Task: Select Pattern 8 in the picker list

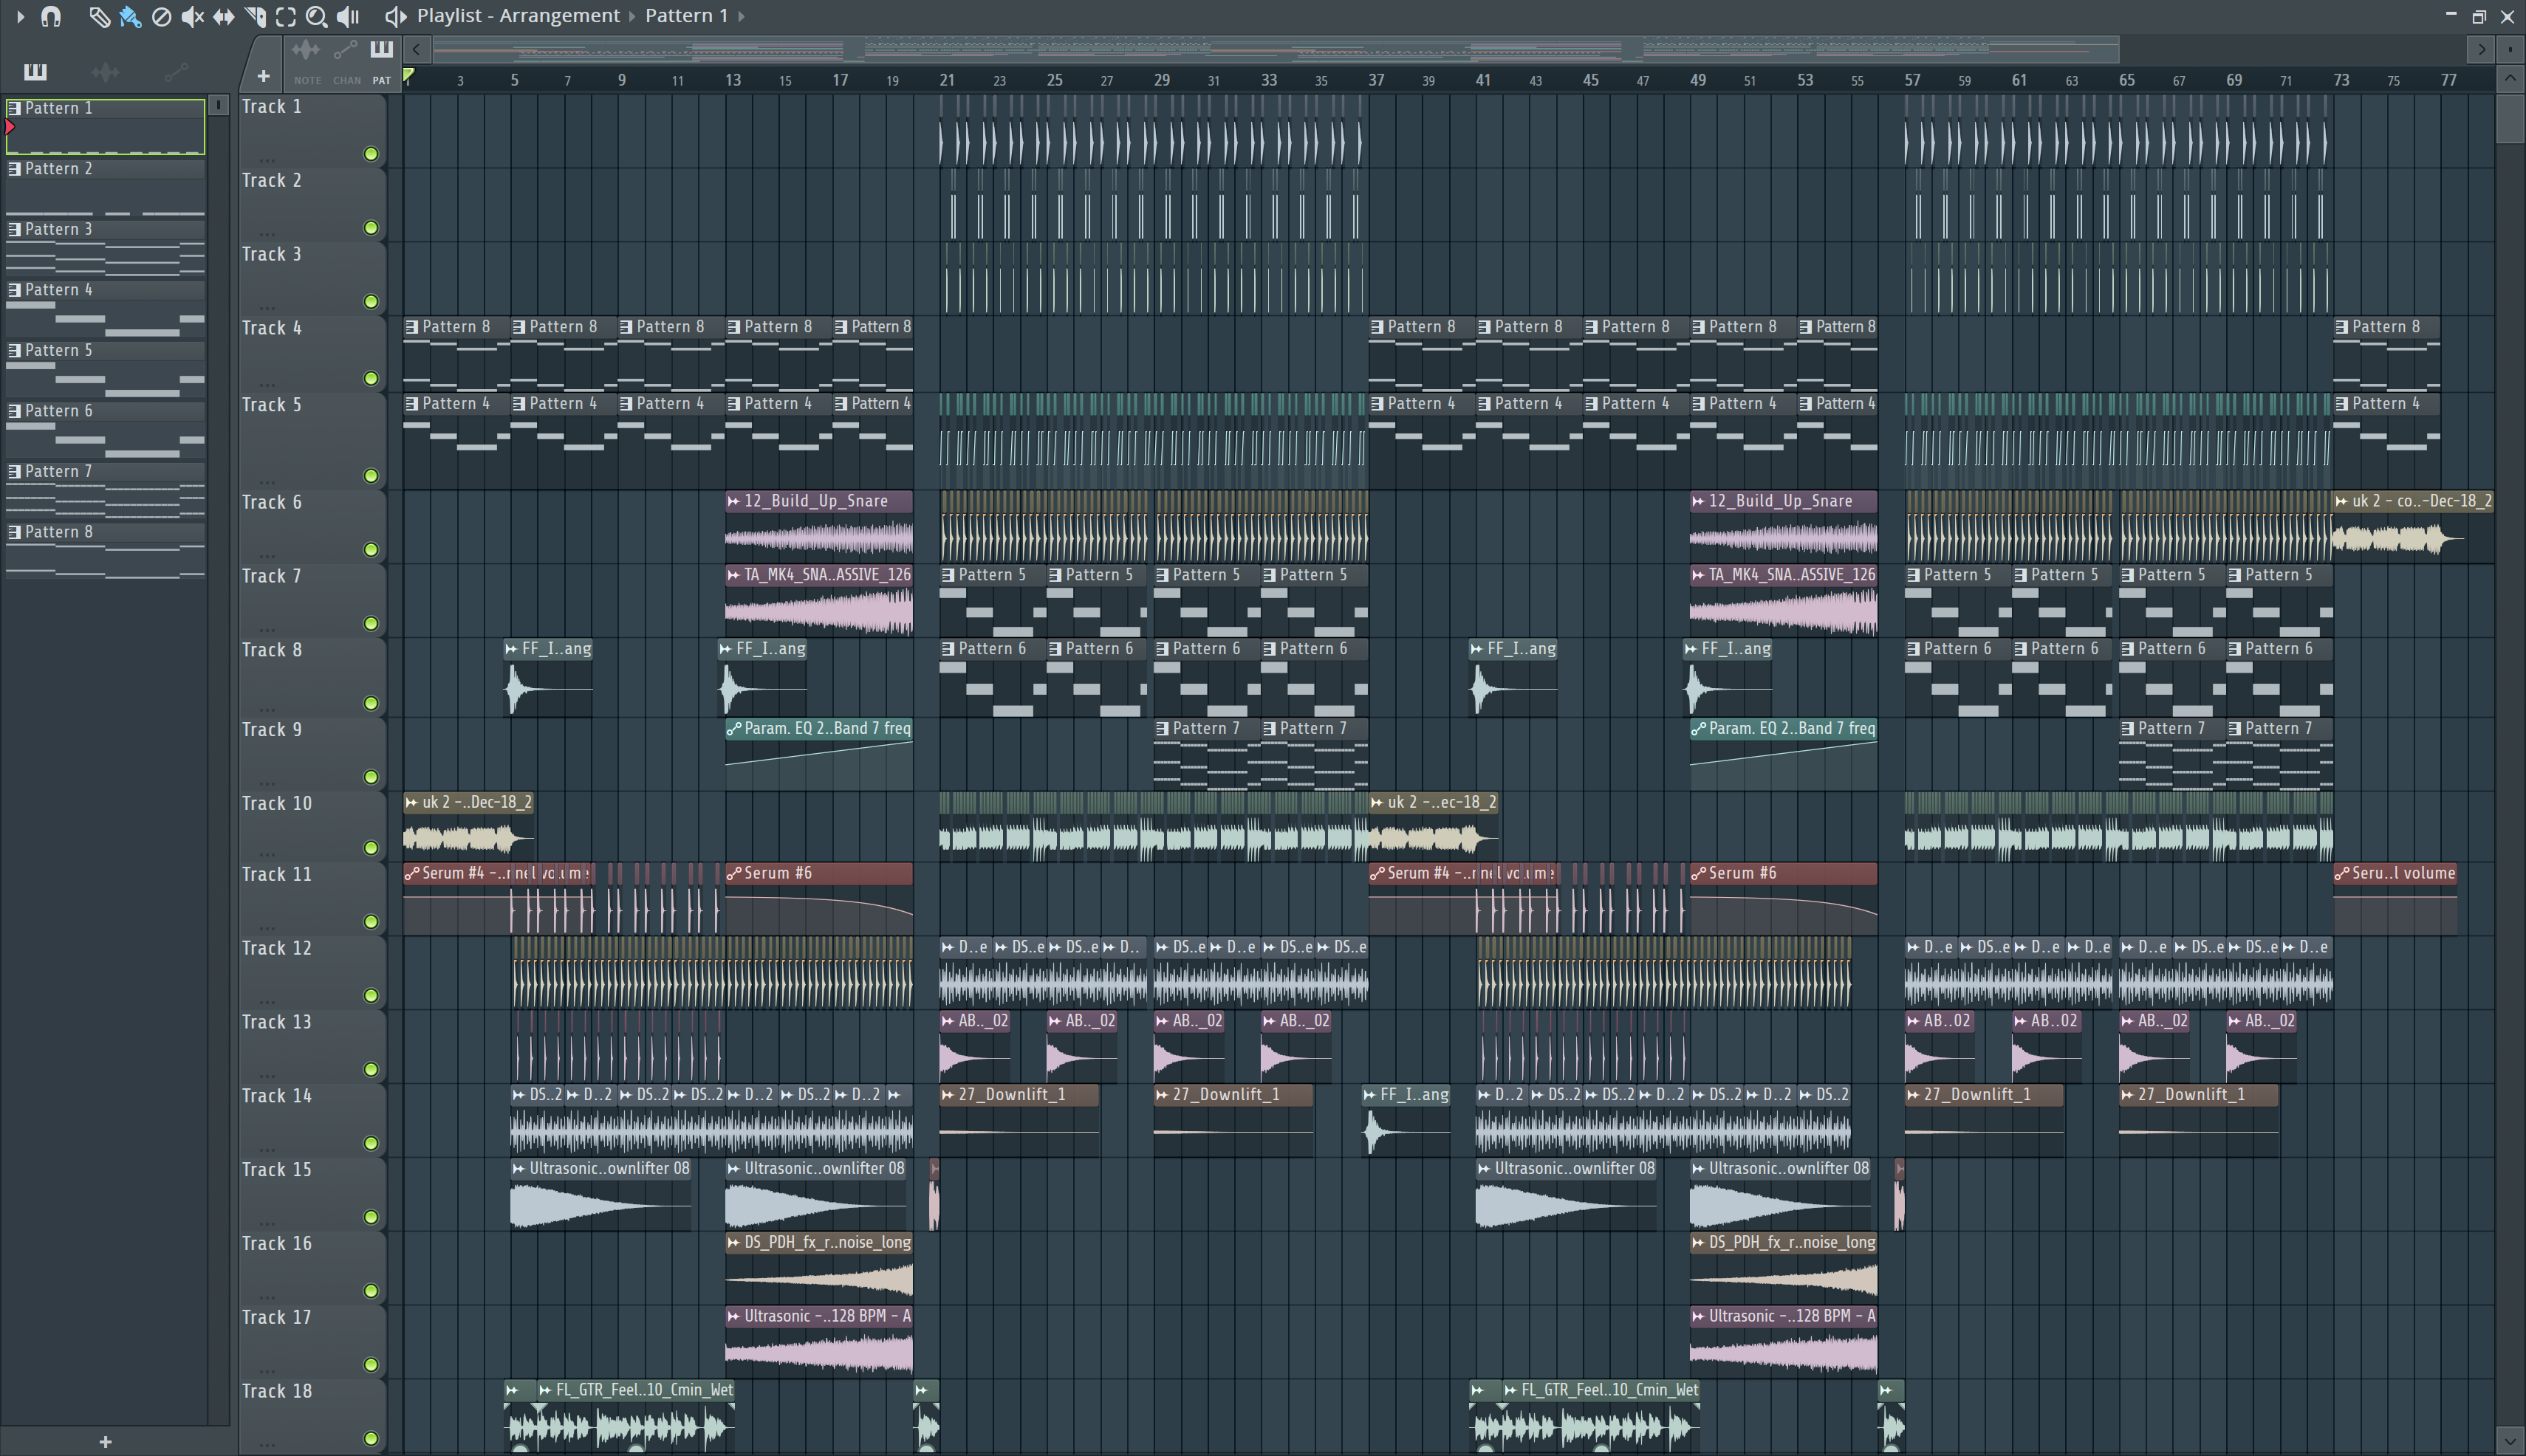Action: pyautogui.click(x=105, y=551)
